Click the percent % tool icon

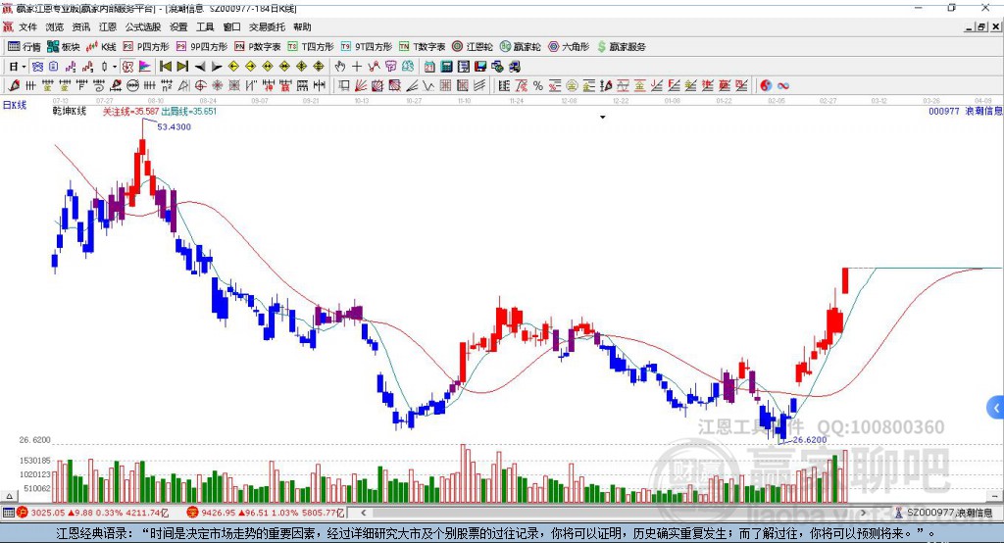coord(538,85)
